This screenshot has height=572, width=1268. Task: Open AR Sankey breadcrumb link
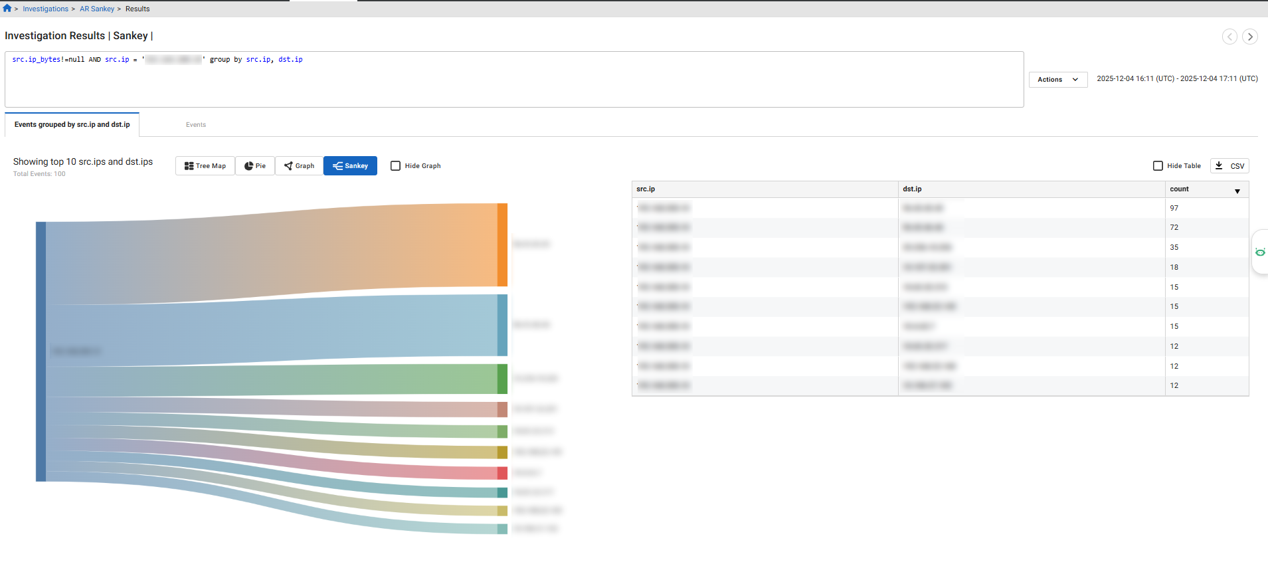click(97, 9)
